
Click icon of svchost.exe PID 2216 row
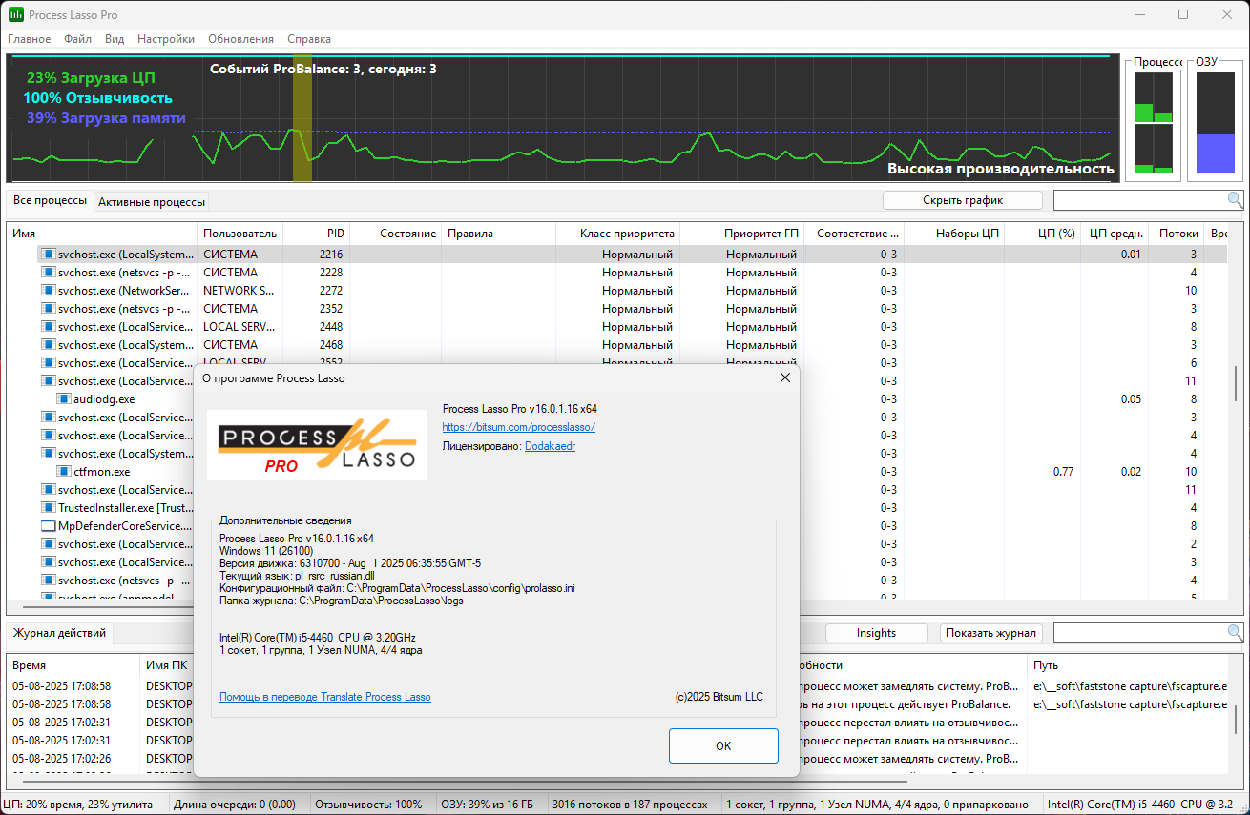click(48, 255)
